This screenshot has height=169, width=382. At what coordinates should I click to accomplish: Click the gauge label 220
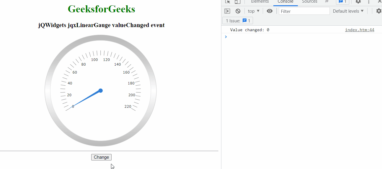coord(128,107)
